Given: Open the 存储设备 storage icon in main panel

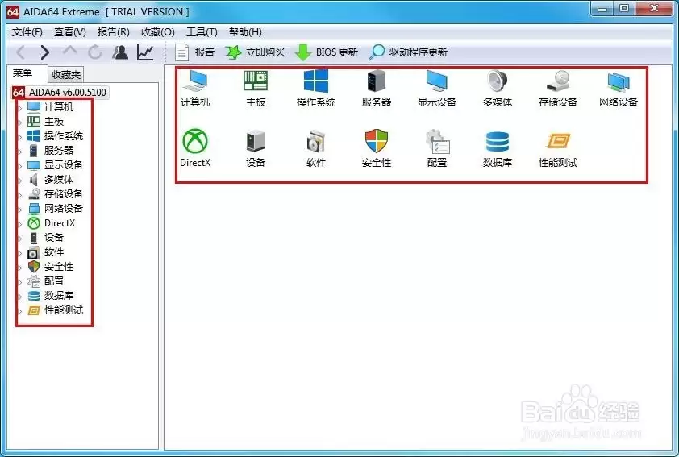Looking at the screenshot, I should 558,89.
